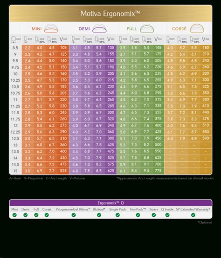Screen dimensions: 221x258
Task: Select the 12.25 base size row label
Action: click(x=15, y=132)
